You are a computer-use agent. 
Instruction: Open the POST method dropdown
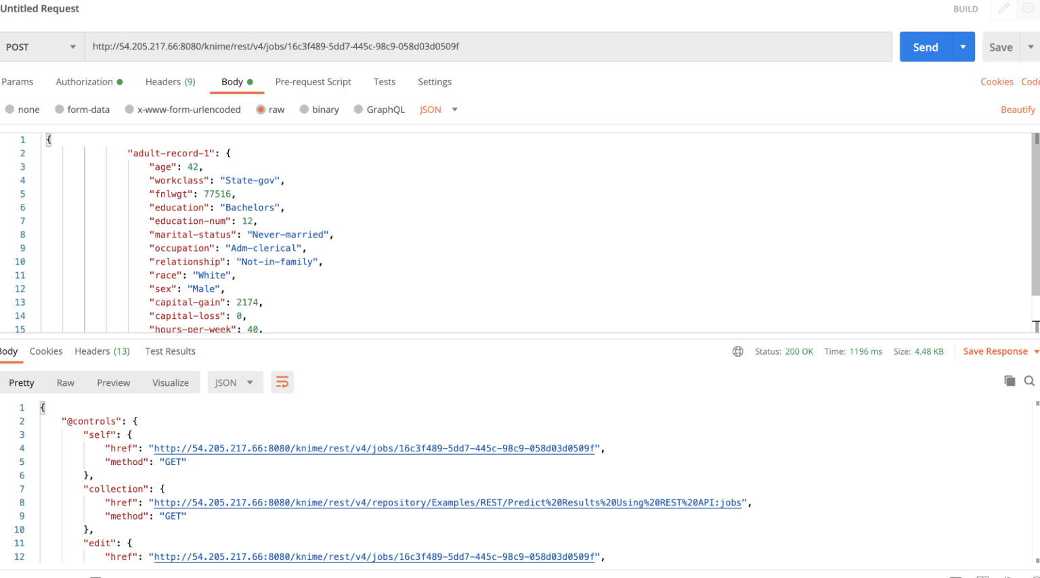click(42, 47)
